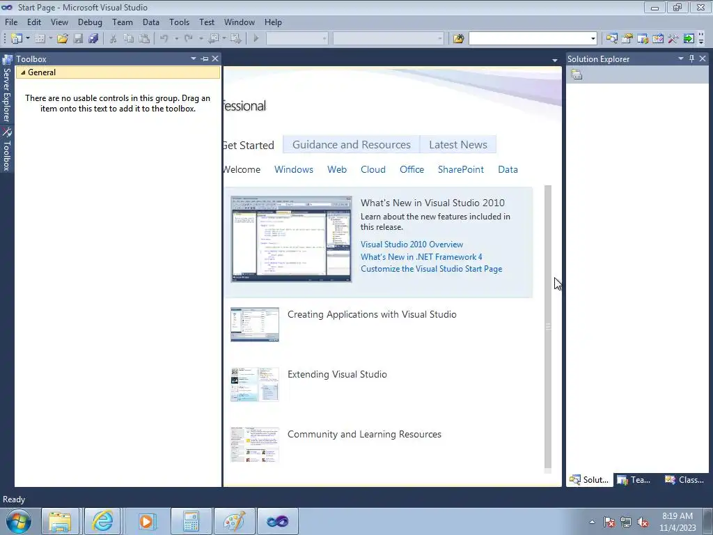Collapse the General toolbox group
The width and height of the screenshot is (713, 535).
click(x=23, y=72)
